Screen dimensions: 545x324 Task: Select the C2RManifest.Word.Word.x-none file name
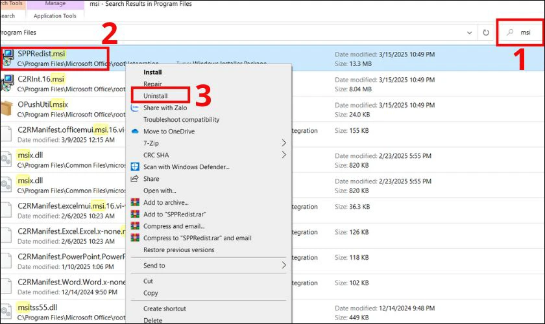(71, 282)
